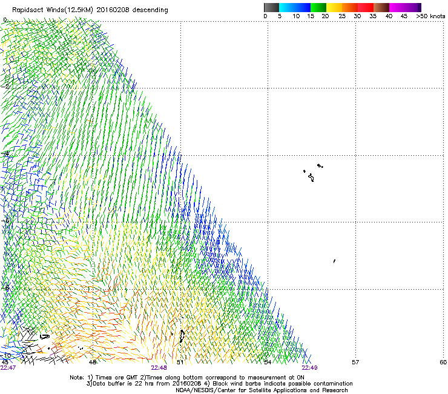The width and height of the screenshot is (448, 394).
Task: Click the orange 25-30 knots legend segment
Action: pyautogui.click(x=350, y=7)
